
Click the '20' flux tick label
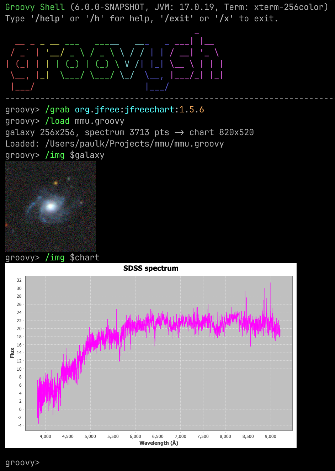19,328
